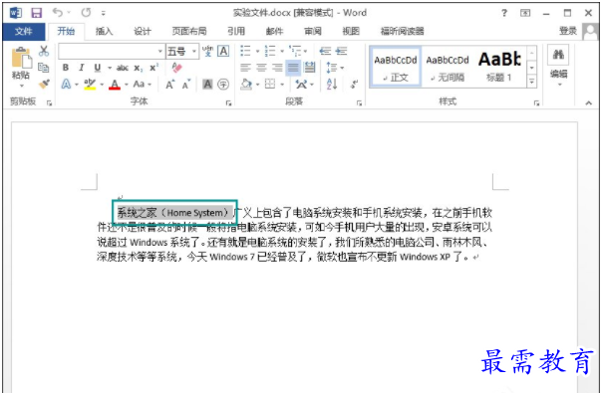Open the font name dropdown
The height and width of the screenshot is (393, 602).
pos(160,52)
